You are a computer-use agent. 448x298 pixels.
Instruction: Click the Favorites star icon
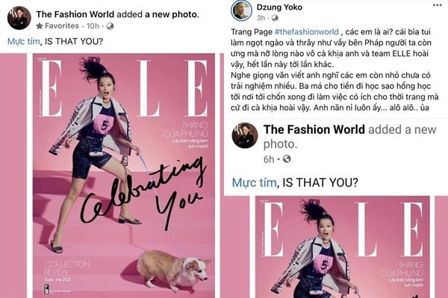pos(40,26)
